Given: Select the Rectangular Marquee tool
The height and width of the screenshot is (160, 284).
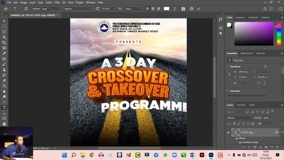Looking at the screenshot, I should coord(4,26).
